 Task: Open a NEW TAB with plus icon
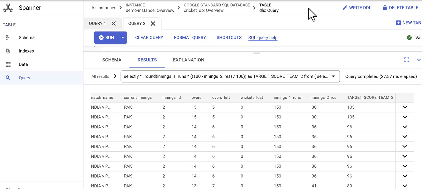(408, 23)
